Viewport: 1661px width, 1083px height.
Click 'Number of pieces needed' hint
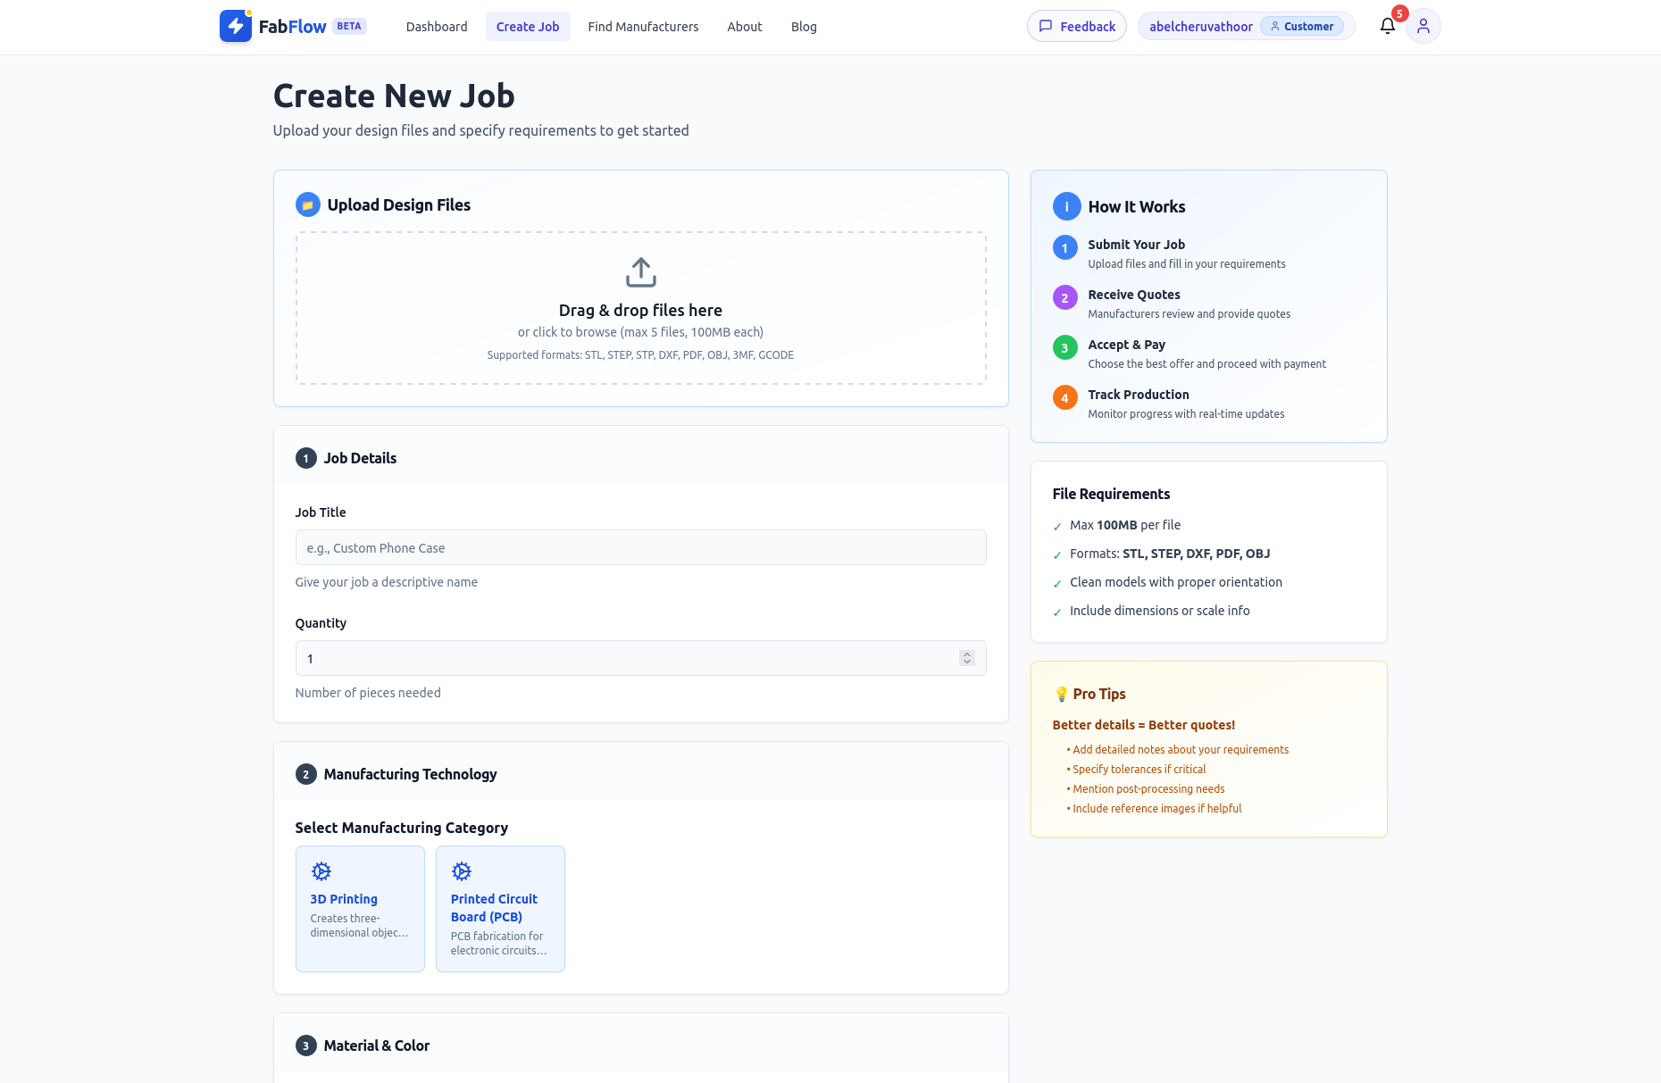(368, 693)
